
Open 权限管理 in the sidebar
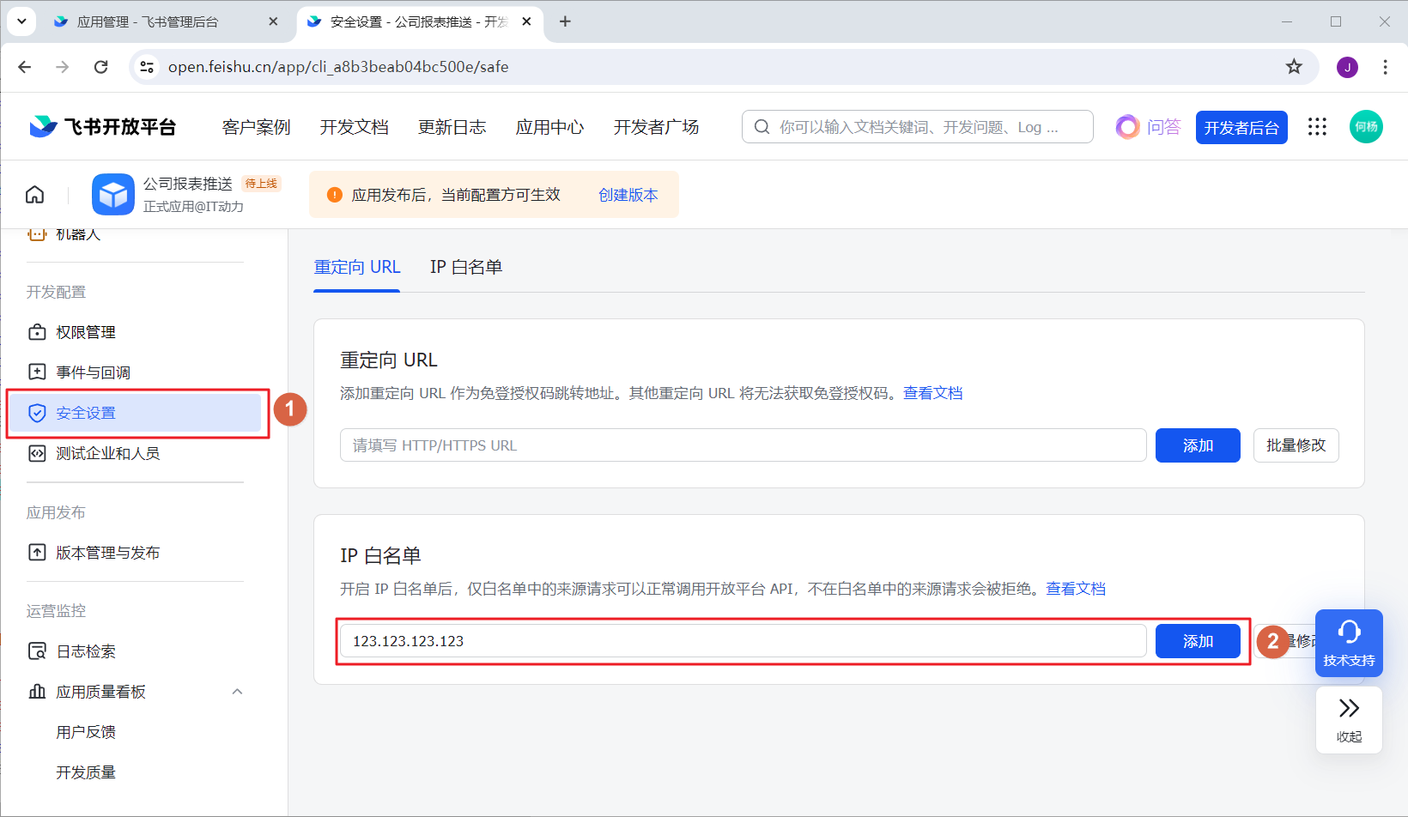[86, 332]
